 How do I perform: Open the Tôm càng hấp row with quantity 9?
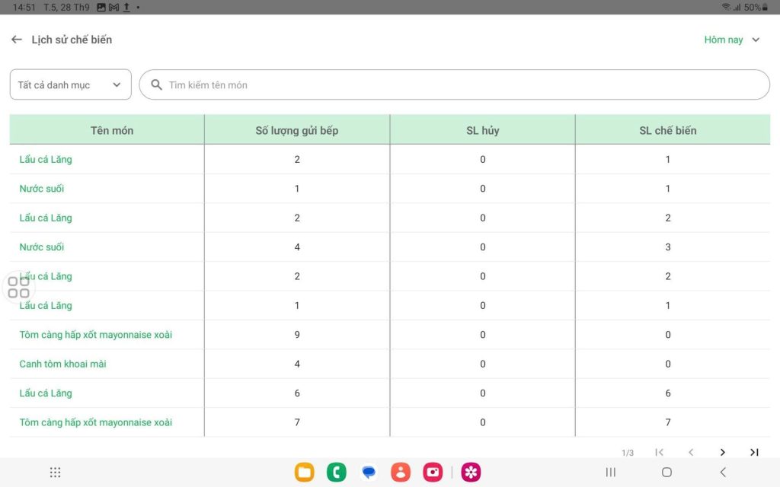point(95,335)
